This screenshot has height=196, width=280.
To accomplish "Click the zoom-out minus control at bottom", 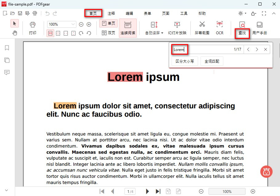I will 201,191.
